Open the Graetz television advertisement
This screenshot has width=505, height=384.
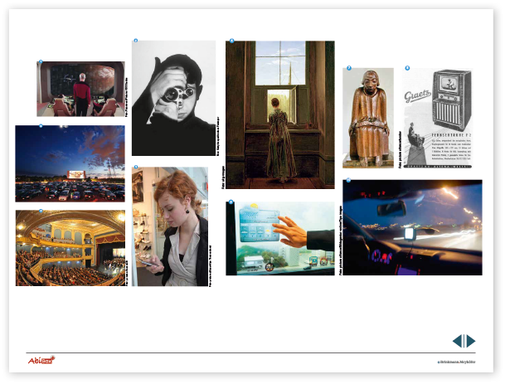tap(437, 118)
